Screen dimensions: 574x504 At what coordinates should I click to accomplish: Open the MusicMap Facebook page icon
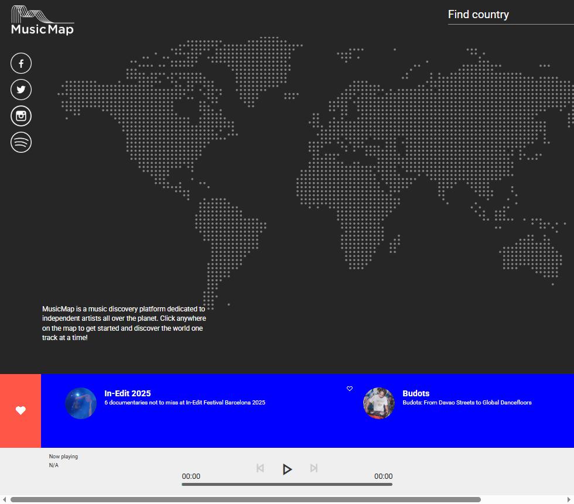coord(21,63)
